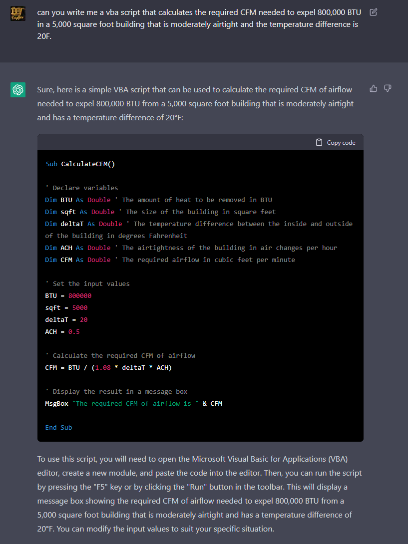
Task: Click the 'deltaT = 20' assignment line
Action: [66, 319]
